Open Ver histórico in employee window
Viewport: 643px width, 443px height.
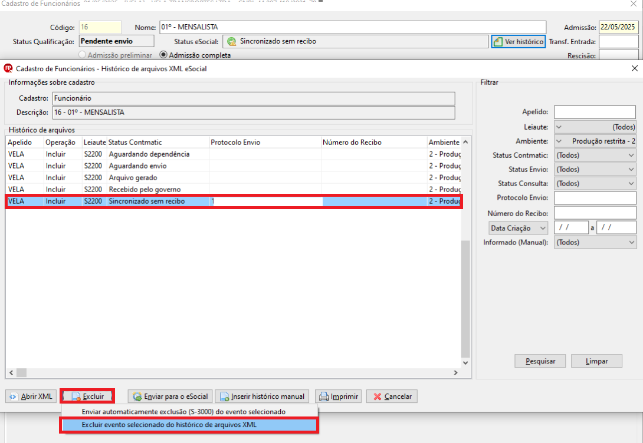pos(519,41)
